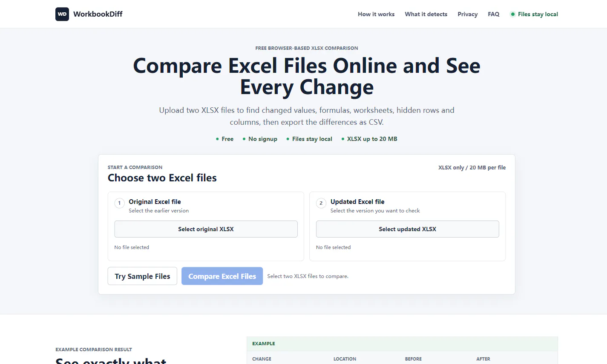The width and height of the screenshot is (607, 364).
Task: Click No file selected under original file
Action: 132,247
